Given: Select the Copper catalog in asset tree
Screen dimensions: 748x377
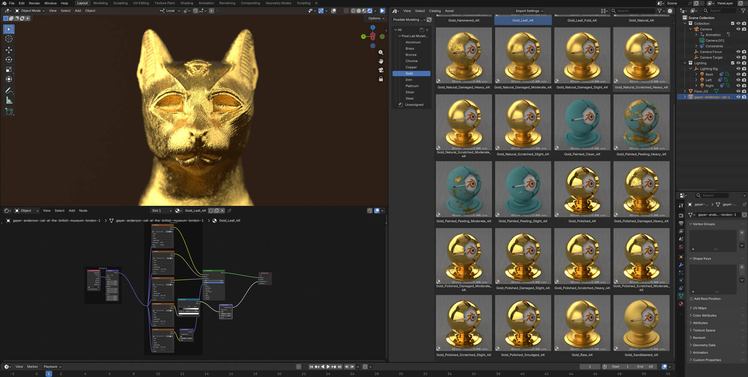Looking at the screenshot, I should (x=411, y=67).
